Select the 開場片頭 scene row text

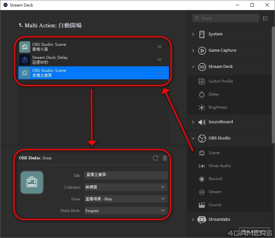click(x=49, y=47)
